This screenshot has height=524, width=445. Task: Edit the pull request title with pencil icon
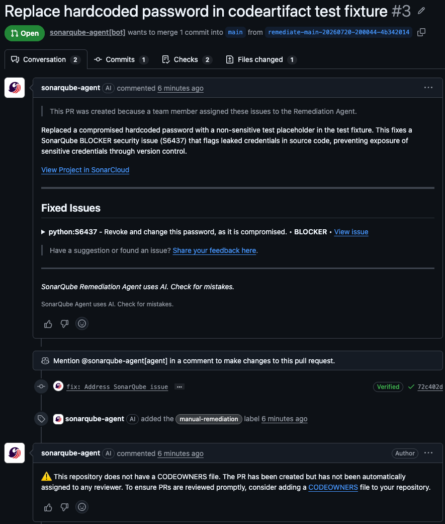(x=421, y=11)
